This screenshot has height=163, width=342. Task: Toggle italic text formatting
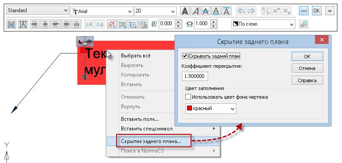click(195, 11)
